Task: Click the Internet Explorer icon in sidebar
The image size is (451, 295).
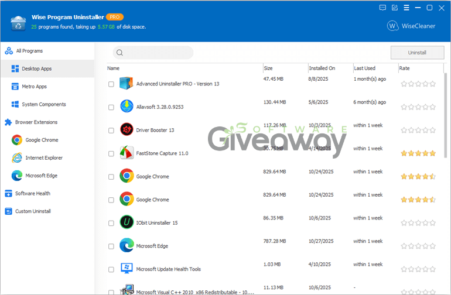Action: click(x=17, y=158)
